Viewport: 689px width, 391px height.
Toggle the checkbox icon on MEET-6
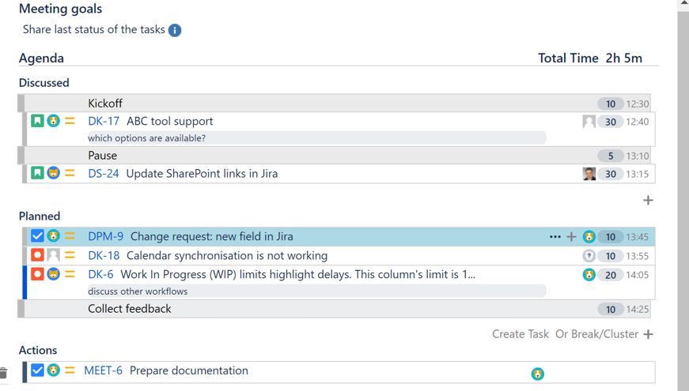37,370
